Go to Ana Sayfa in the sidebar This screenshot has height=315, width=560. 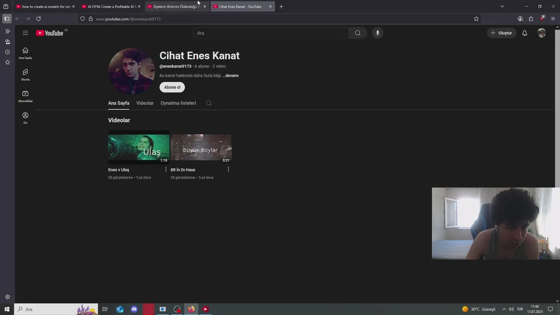(x=25, y=53)
